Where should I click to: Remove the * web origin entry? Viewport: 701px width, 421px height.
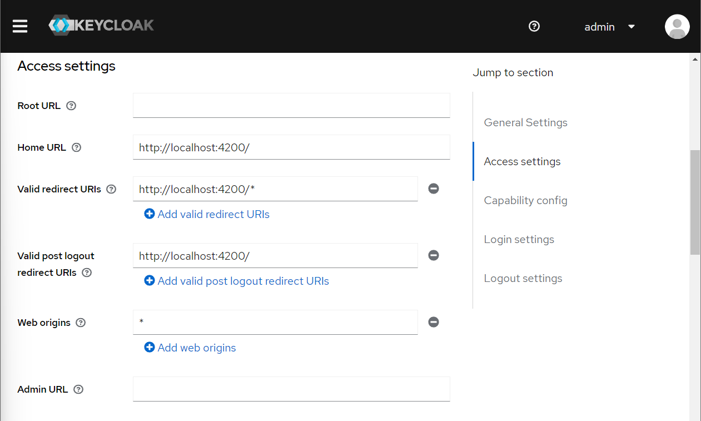coord(434,322)
